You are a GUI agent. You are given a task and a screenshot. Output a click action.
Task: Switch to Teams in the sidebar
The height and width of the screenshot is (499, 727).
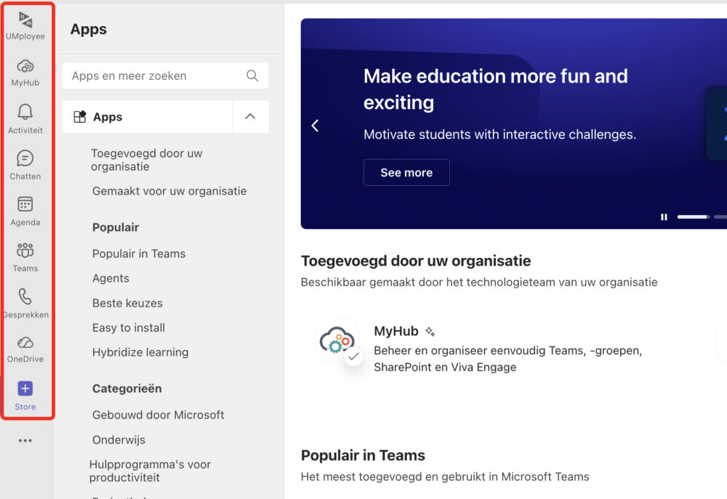pyautogui.click(x=25, y=257)
